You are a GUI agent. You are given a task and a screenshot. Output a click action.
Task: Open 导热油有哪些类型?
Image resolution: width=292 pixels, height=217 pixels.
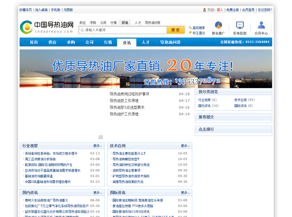point(126,159)
